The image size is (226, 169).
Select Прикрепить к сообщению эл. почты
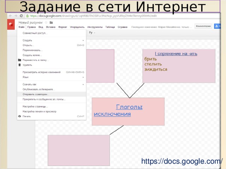click(x=52, y=99)
